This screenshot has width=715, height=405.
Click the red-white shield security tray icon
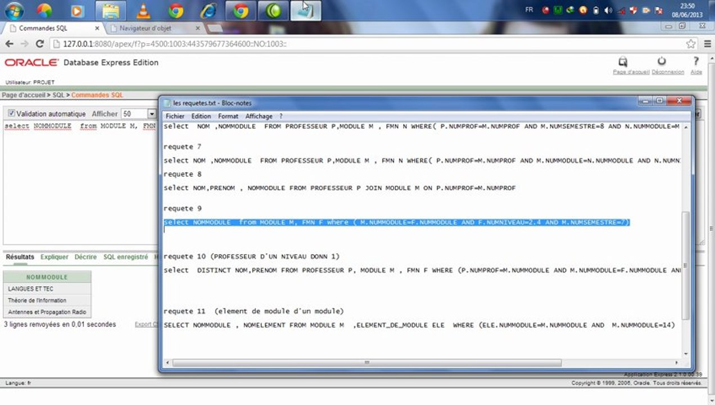pos(633,10)
